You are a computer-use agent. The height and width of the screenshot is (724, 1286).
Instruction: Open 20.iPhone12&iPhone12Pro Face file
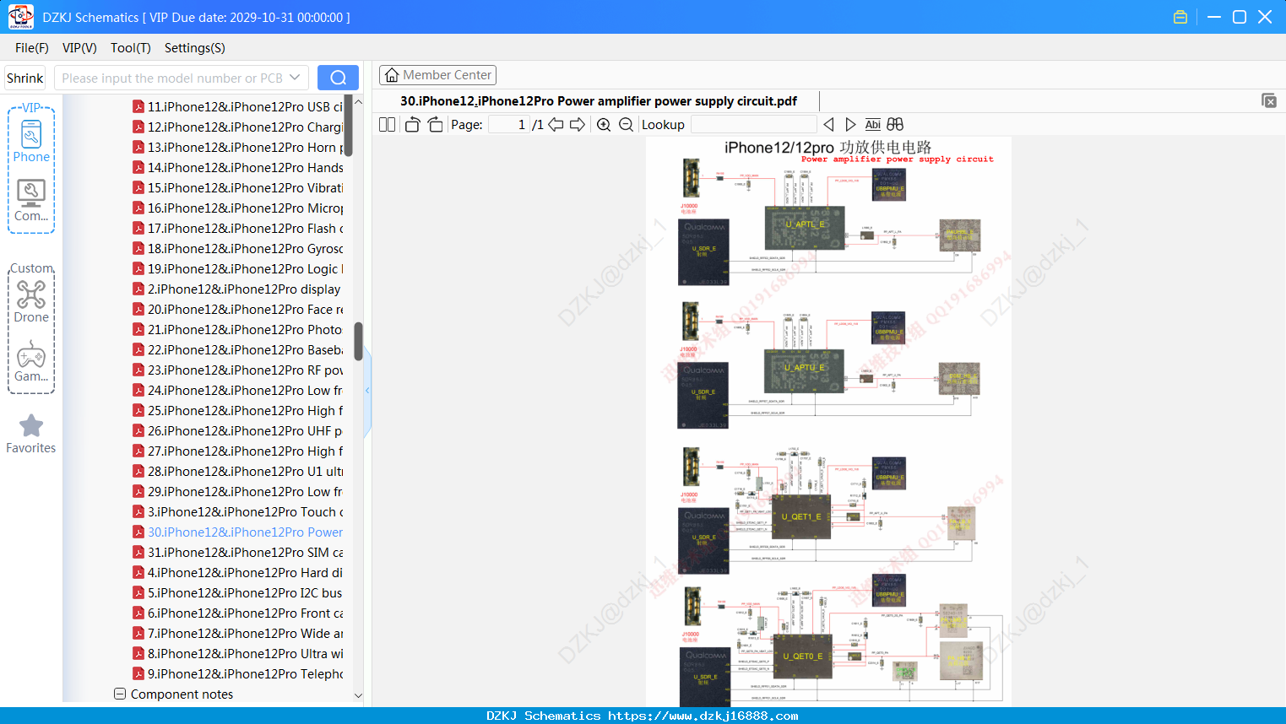click(245, 309)
